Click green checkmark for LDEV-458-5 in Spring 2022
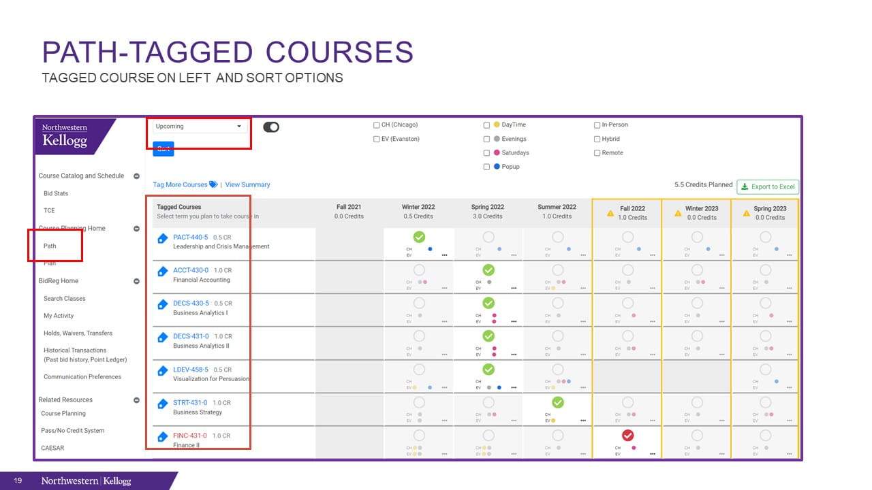872x490 pixels. [488, 370]
